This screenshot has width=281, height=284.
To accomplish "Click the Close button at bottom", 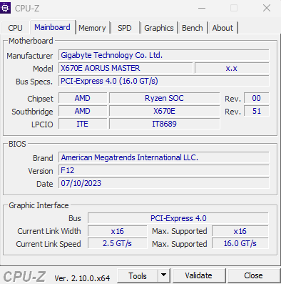I will click(x=253, y=275).
